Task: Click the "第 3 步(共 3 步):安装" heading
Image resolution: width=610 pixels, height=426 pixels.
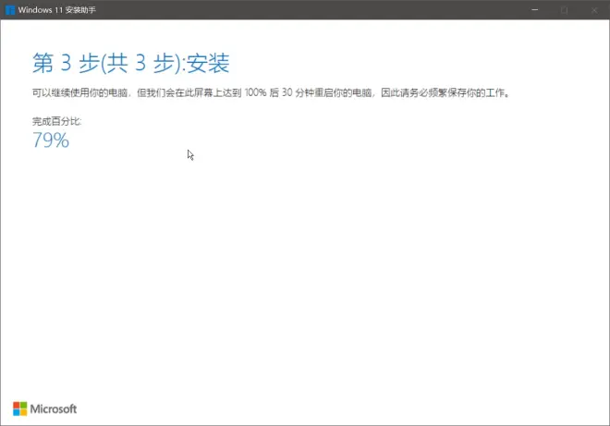Action: [131, 63]
